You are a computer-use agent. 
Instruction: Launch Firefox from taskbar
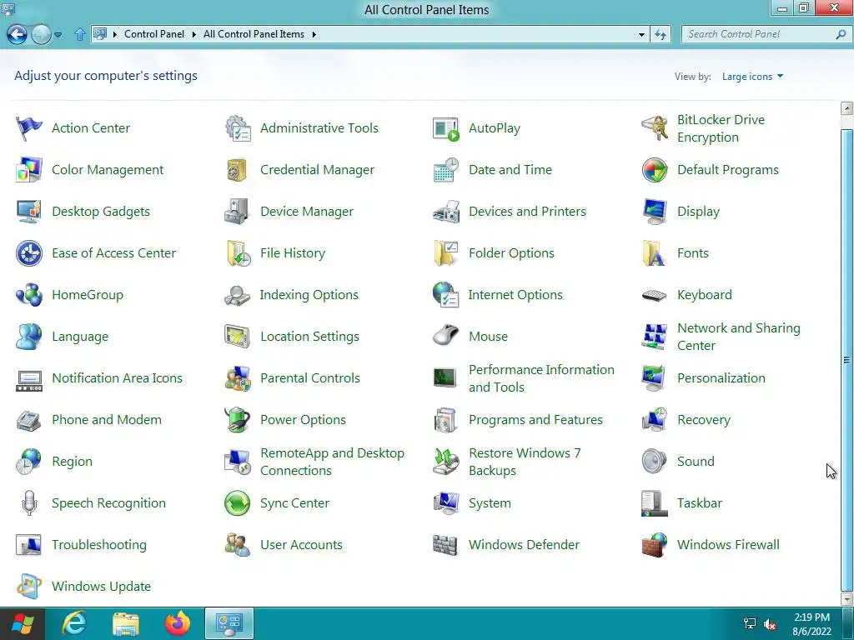click(178, 623)
